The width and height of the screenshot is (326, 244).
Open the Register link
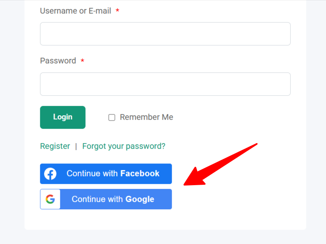[x=55, y=146]
